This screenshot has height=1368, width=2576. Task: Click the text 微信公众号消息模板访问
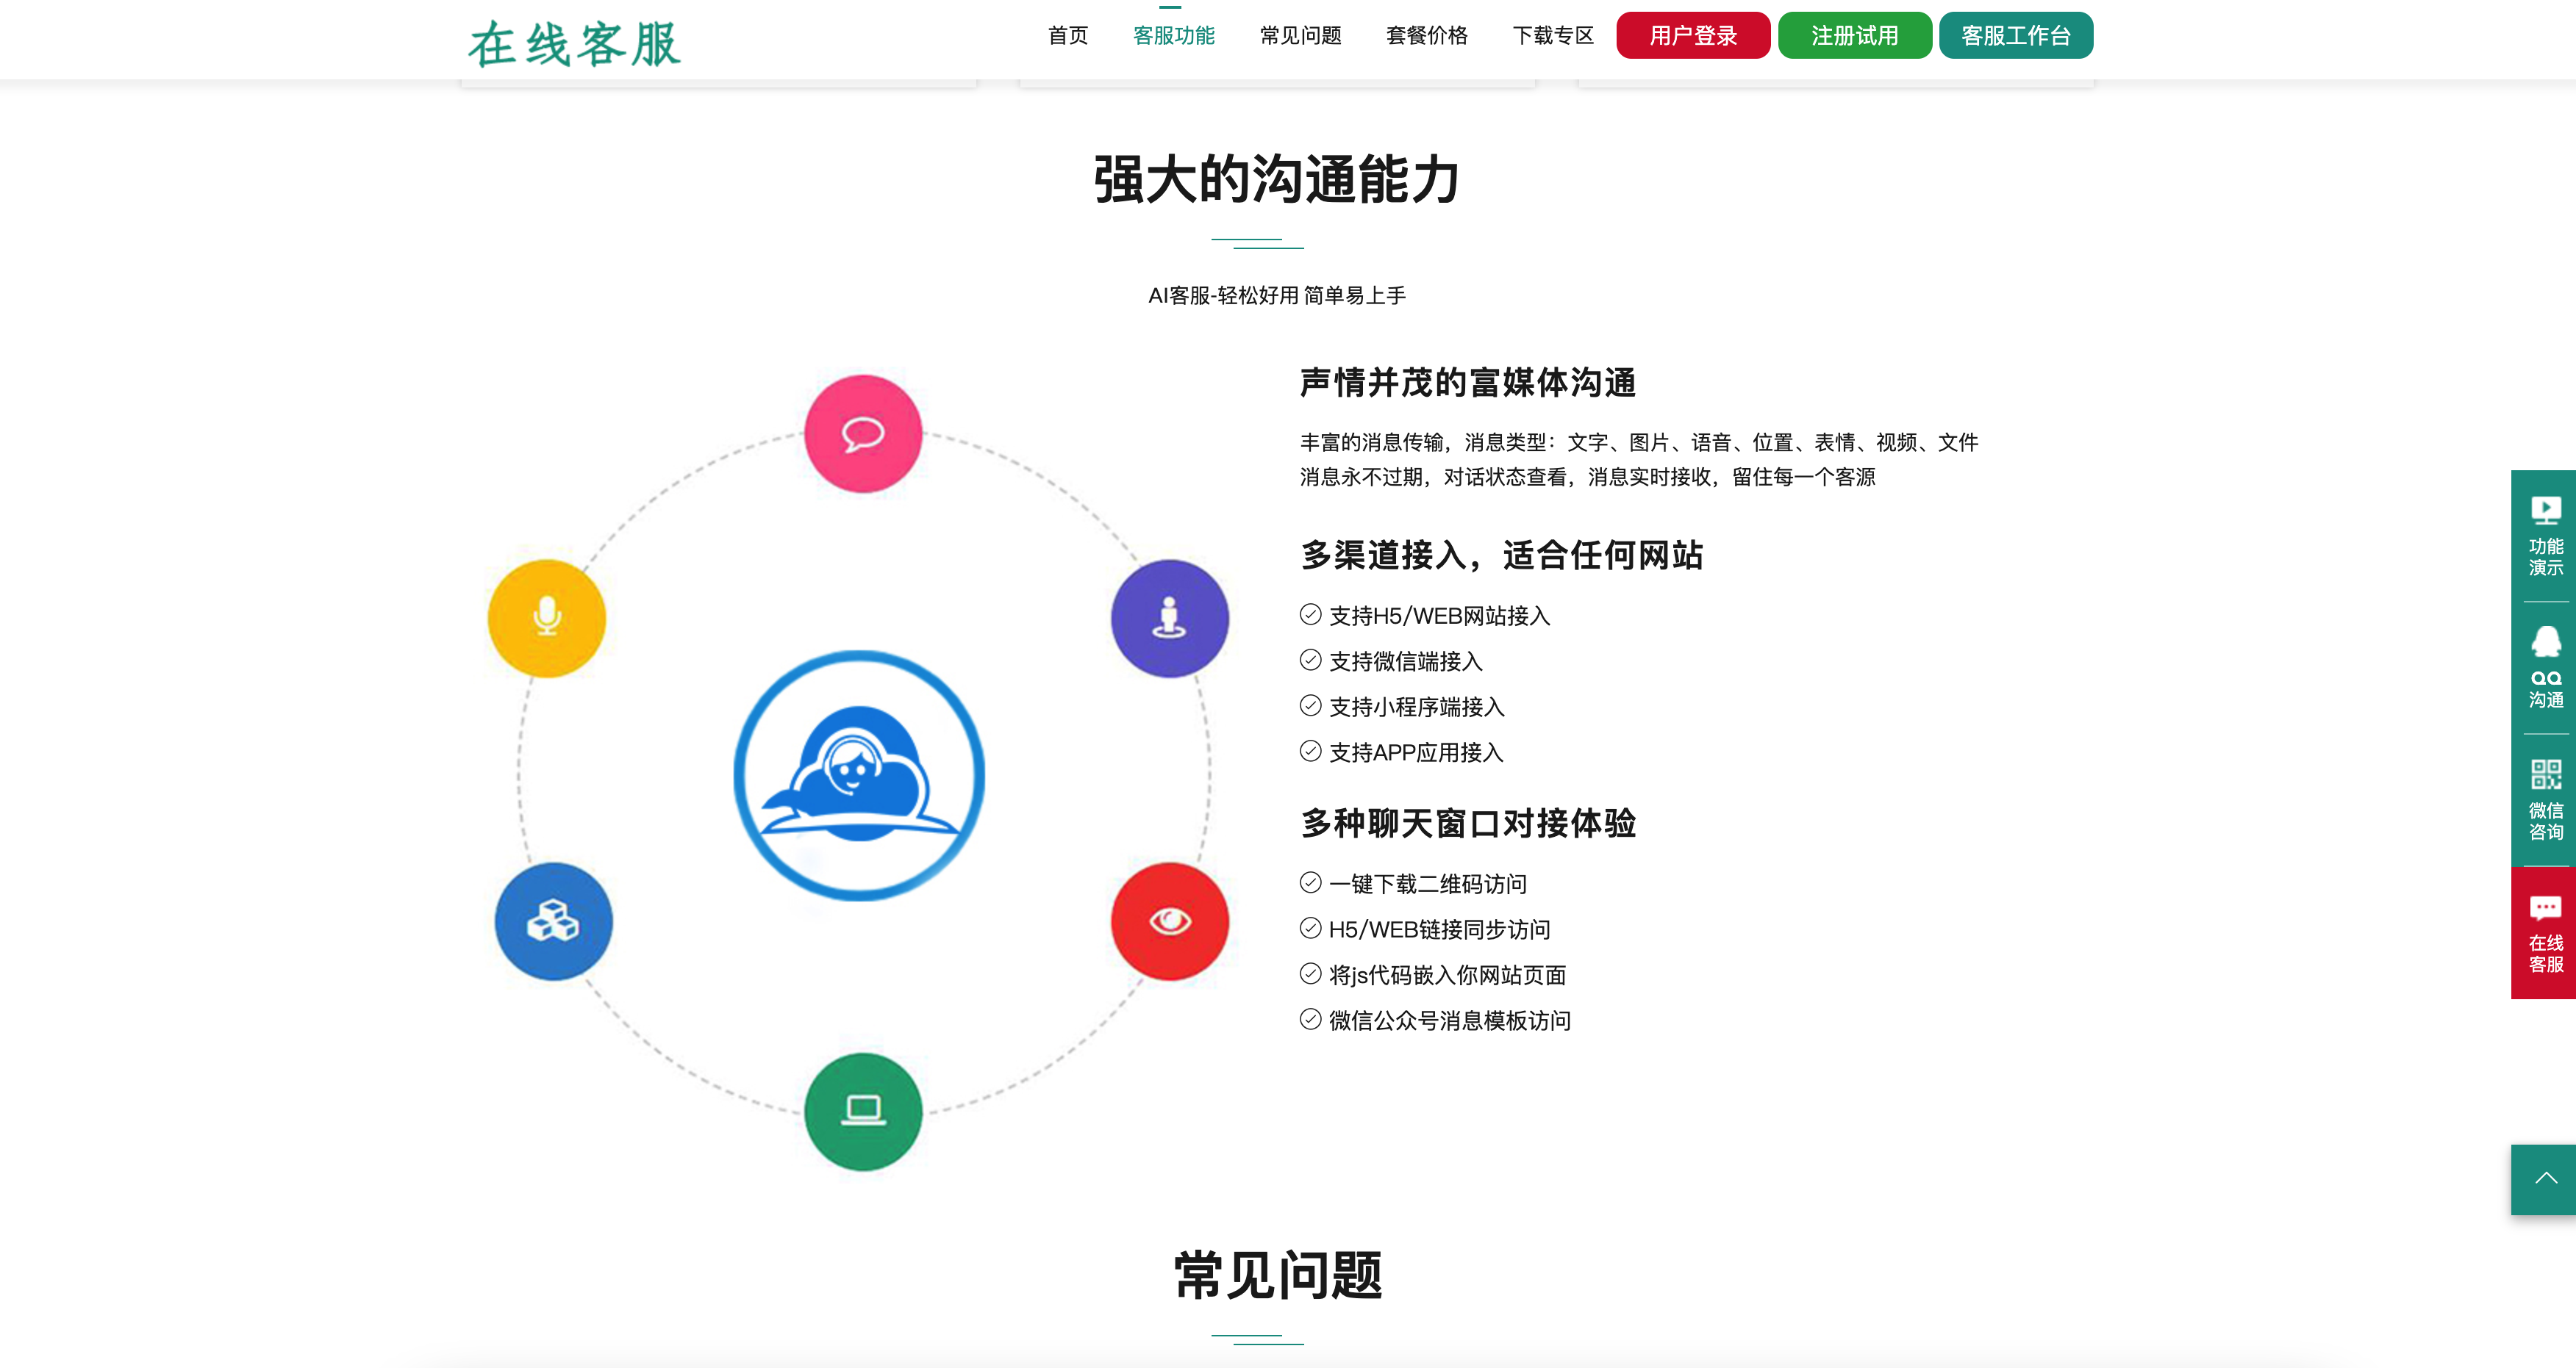point(1449,1020)
